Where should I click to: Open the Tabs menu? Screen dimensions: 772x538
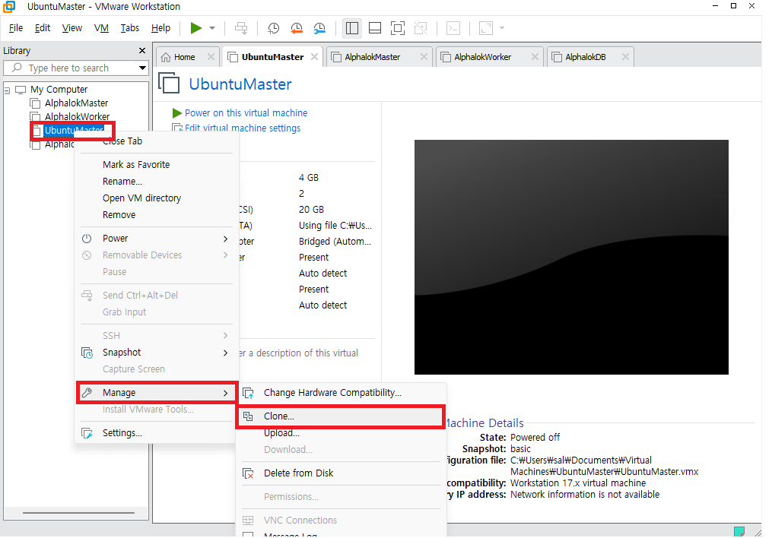click(130, 28)
